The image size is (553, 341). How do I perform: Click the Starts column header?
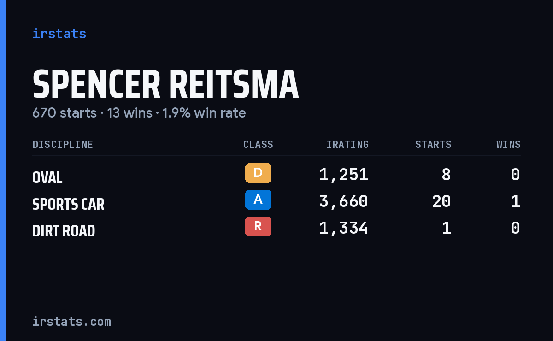coord(433,145)
